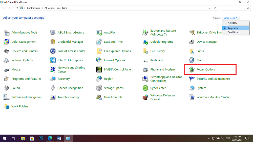Open the Default Programs icon
The image size is (253, 142).
pyautogui.click(x=145, y=42)
